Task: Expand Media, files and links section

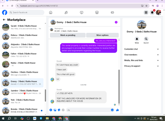Action: [142, 60]
